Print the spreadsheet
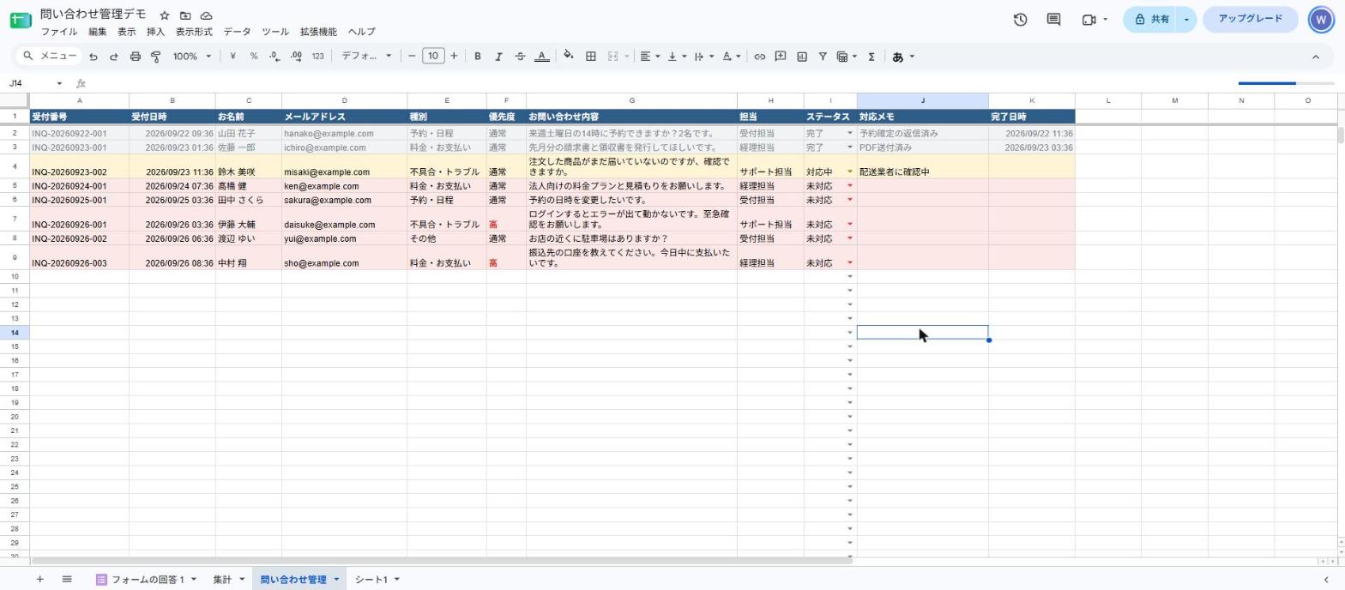The image size is (1345, 590). (135, 57)
